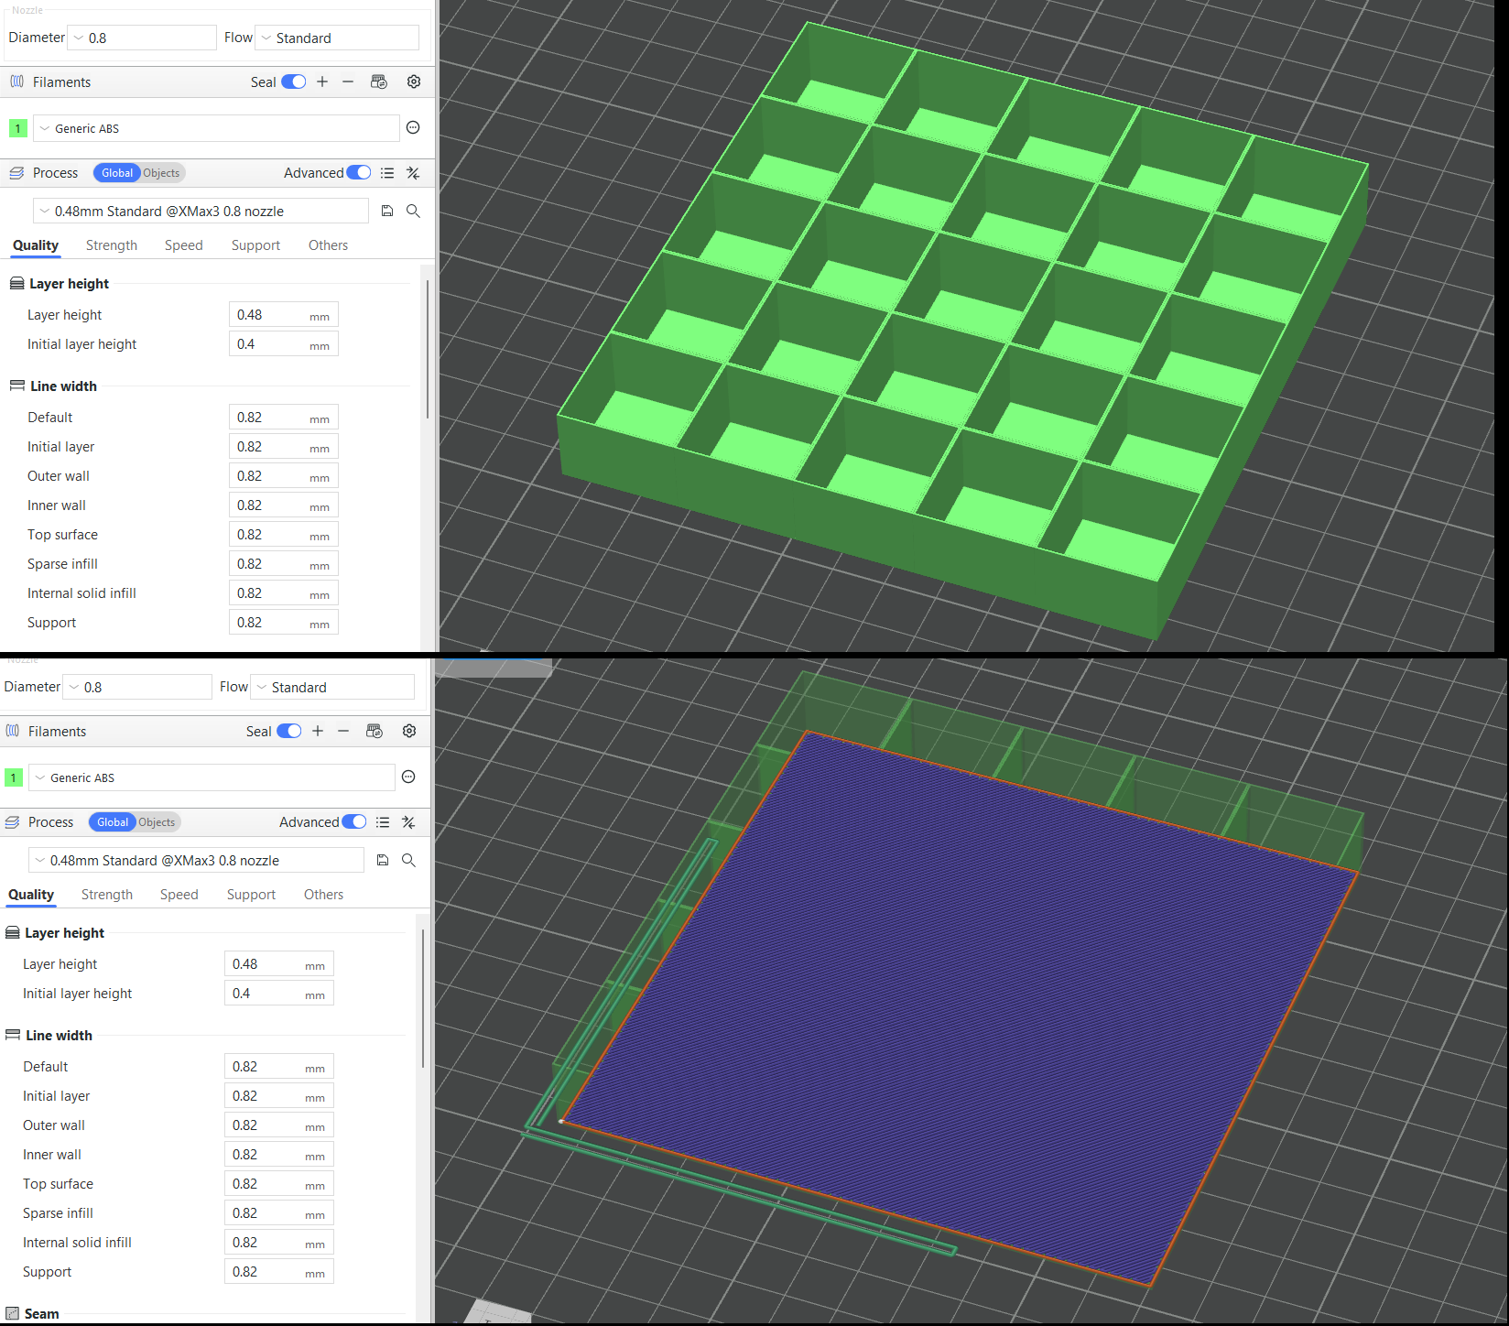The width and height of the screenshot is (1509, 1326).
Task: Click the Outer wall line width field, upper panel
Action: 284,476
